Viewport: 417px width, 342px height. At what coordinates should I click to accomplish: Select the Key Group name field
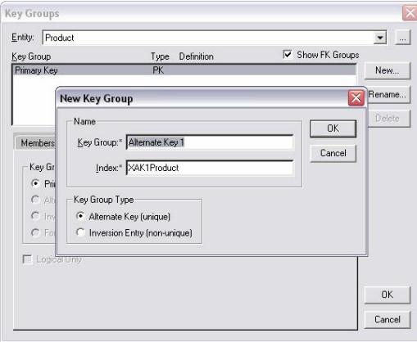pos(210,142)
